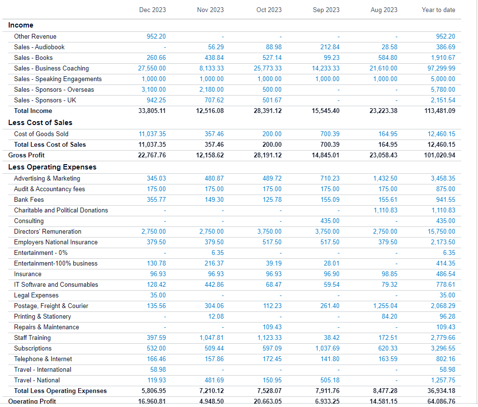Click Sales - Business Coaching Dec value 27,550.00
478x407 pixels.
[x=152, y=69]
